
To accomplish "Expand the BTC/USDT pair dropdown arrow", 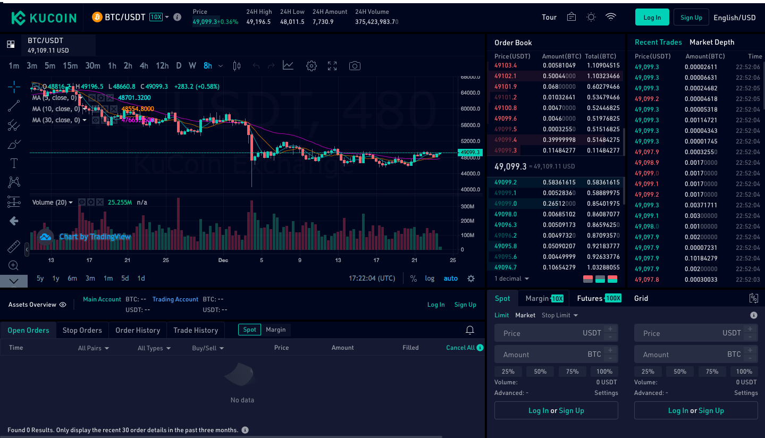I will 167,17.
